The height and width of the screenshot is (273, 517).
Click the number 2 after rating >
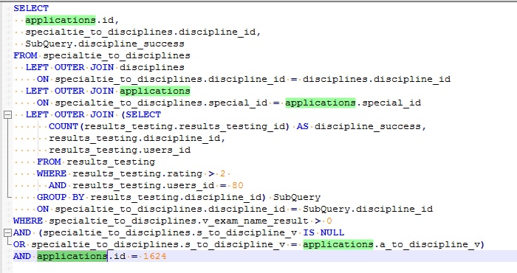(222, 173)
